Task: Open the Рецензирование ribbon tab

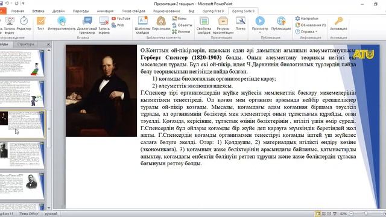Action: [166, 11]
